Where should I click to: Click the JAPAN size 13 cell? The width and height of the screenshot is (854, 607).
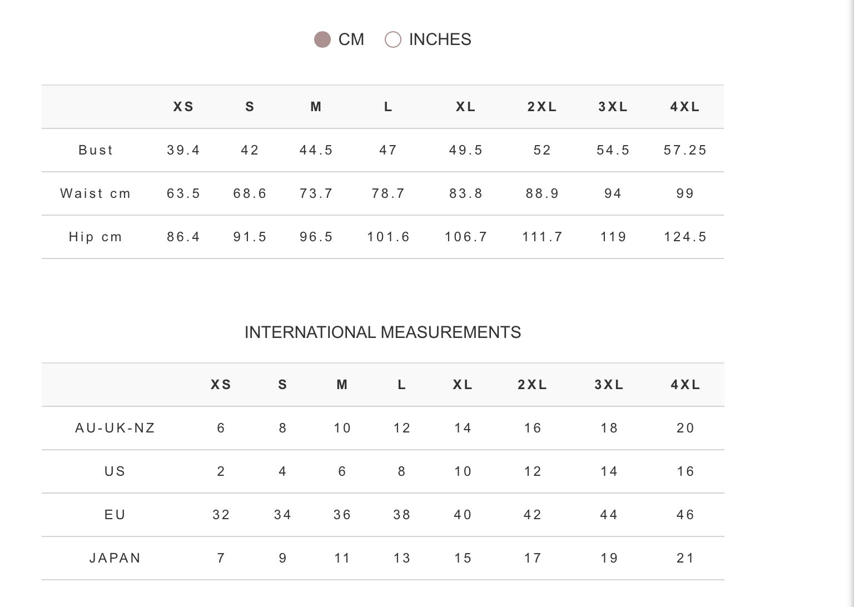[401, 558]
